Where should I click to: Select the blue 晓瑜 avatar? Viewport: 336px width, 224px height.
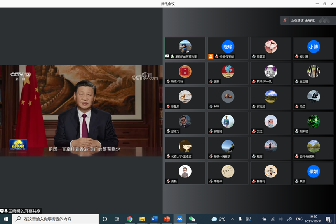[228, 47]
